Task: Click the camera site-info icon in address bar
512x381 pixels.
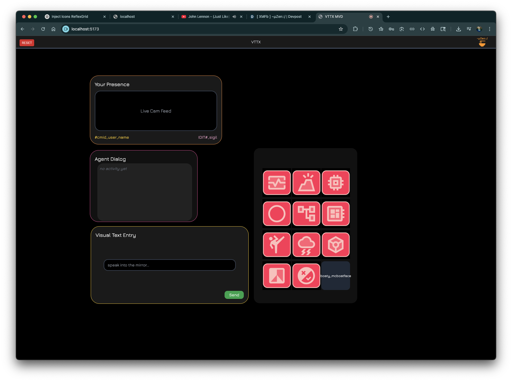Action: pyautogui.click(x=66, y=29)
